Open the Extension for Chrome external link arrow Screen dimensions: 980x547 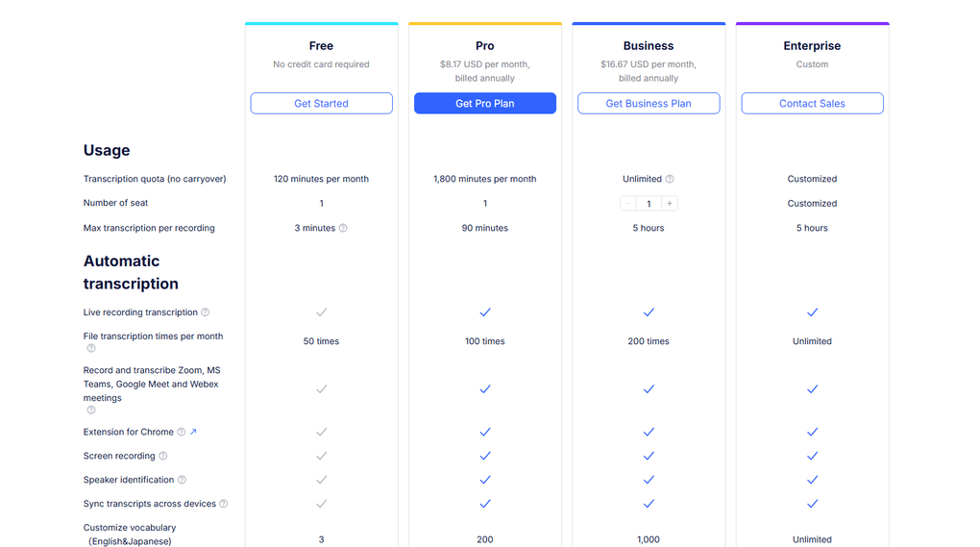click(x=193, y=433)
